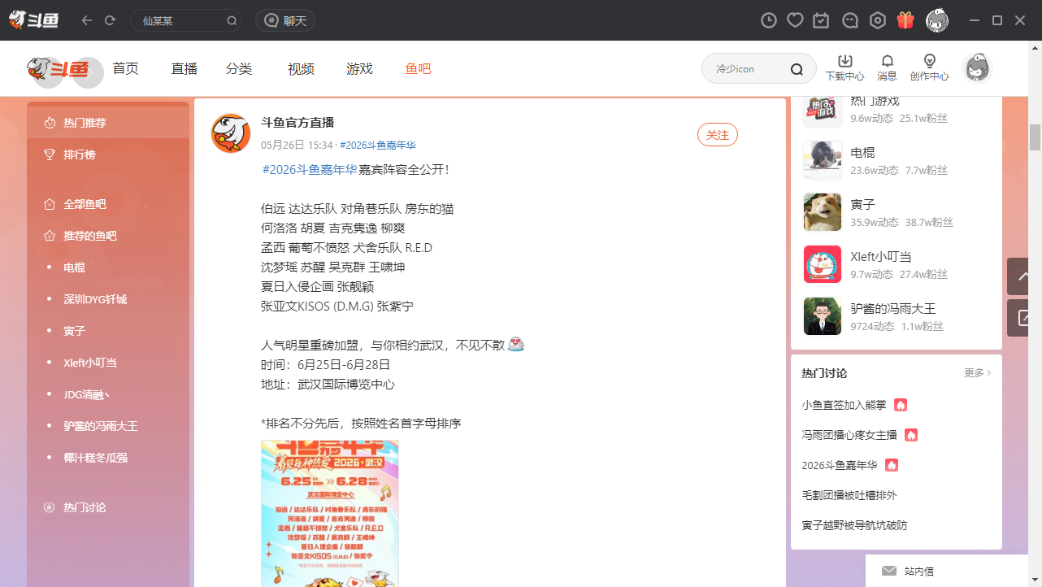The width and height of the screenshot is (1042, 587).
Task: Select 推荐的鱼吧 in the sidebar
Action: pos(108,236)
